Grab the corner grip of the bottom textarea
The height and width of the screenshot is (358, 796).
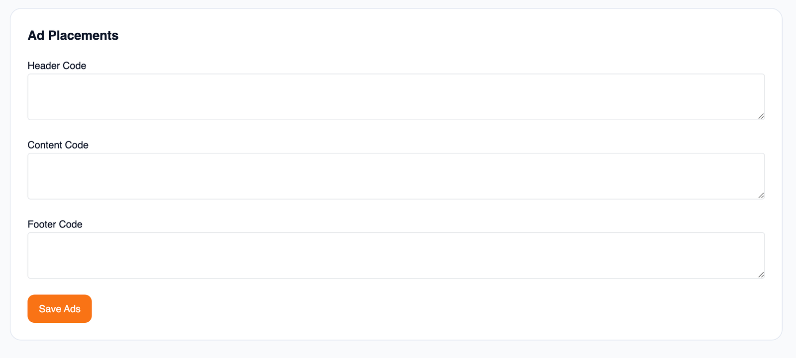coord(761,275)
